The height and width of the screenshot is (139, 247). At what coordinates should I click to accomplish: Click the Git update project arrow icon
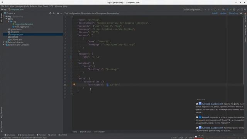227,10
